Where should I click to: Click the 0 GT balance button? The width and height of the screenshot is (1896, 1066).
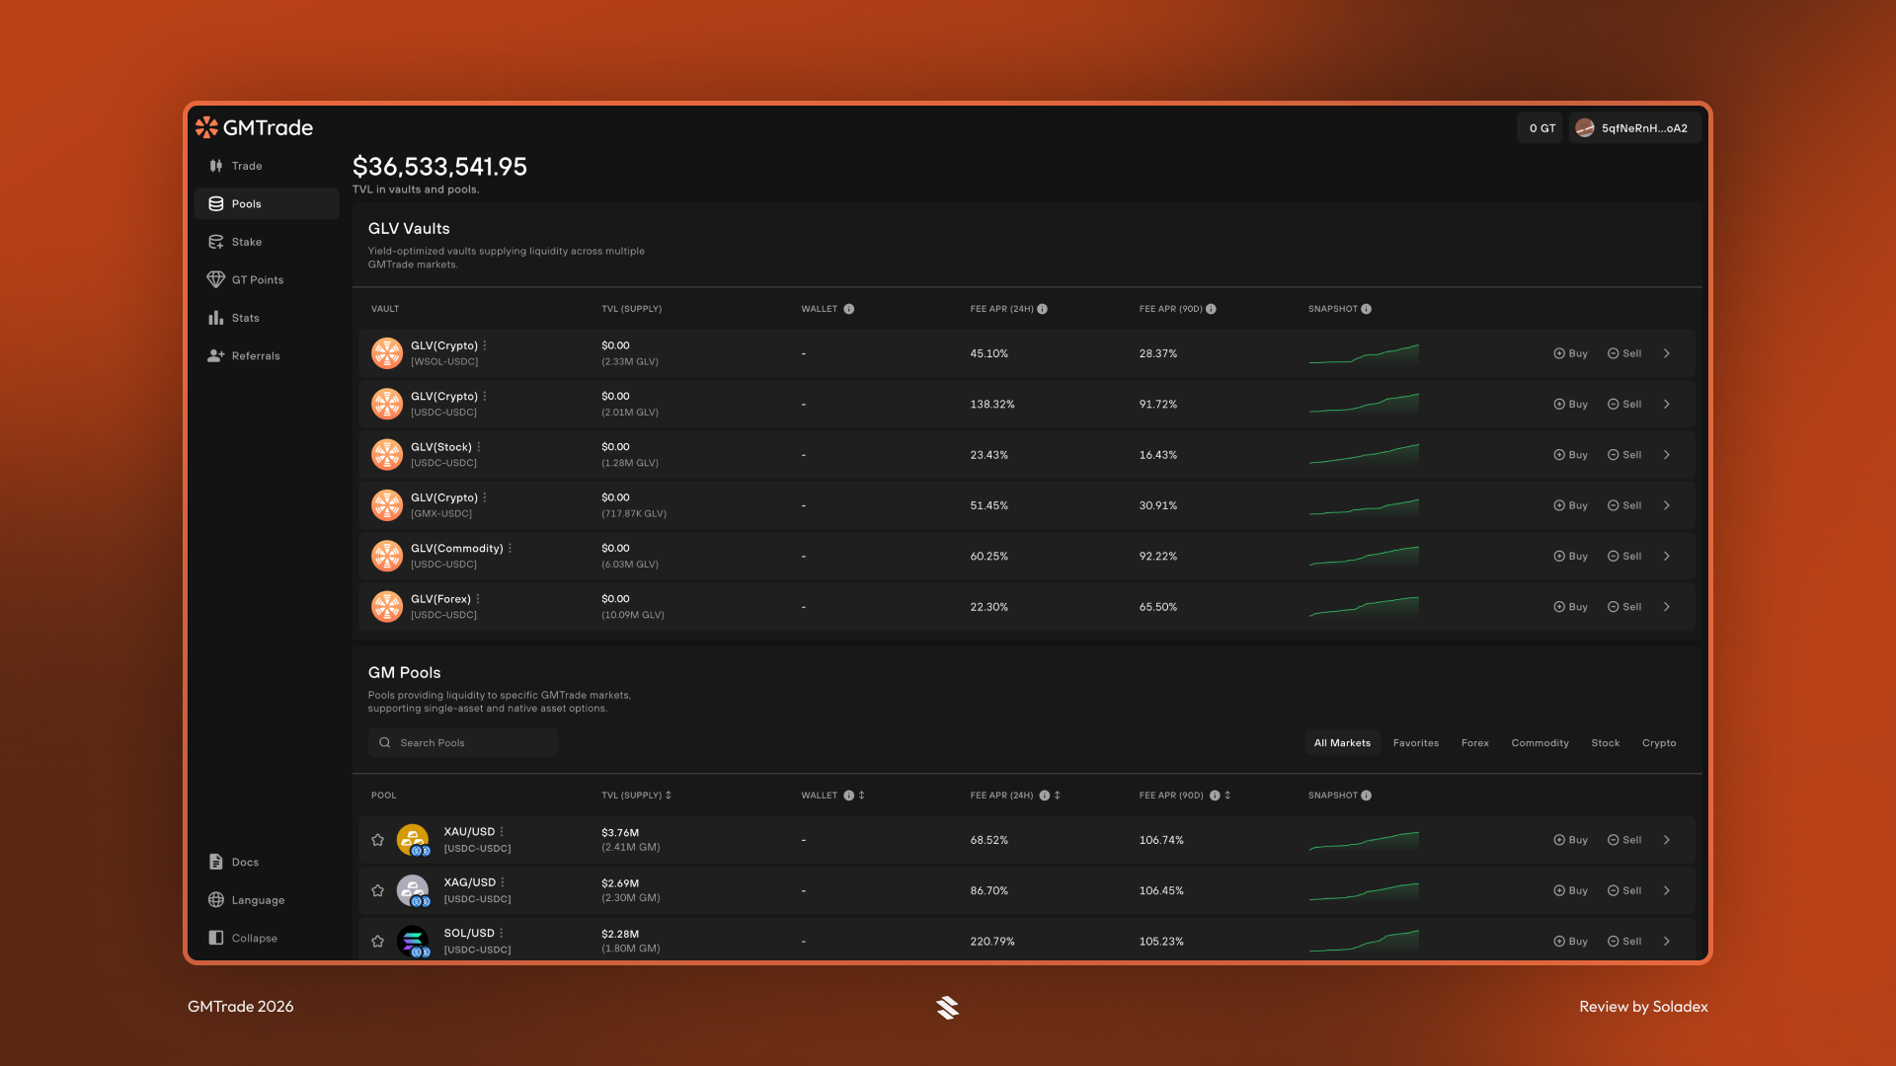coord(1541,128)
